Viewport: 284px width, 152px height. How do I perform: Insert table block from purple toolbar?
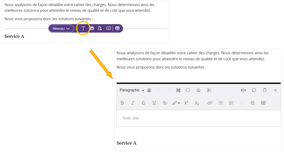[x=117, y=28]
